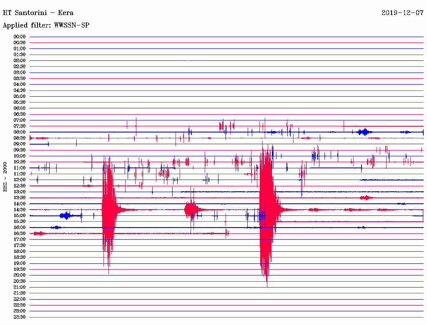This screenshot has height=325, width=427.
Task: Select the Applied filter WWSSN-SP text
Action: 46,25
